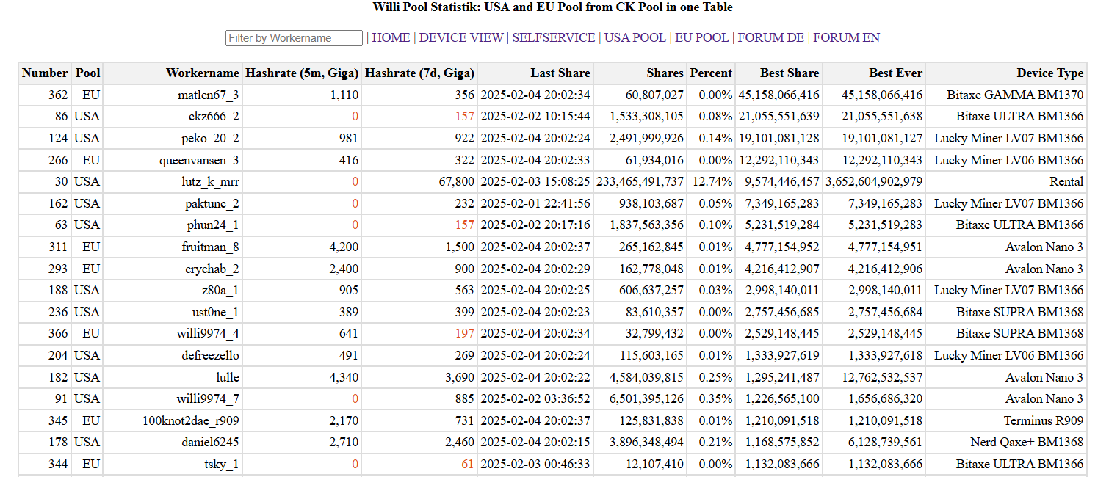Click Shares value 6,501,395,126
The width and height of the screenshot is (1120, 477).
[x=646, y=399]
